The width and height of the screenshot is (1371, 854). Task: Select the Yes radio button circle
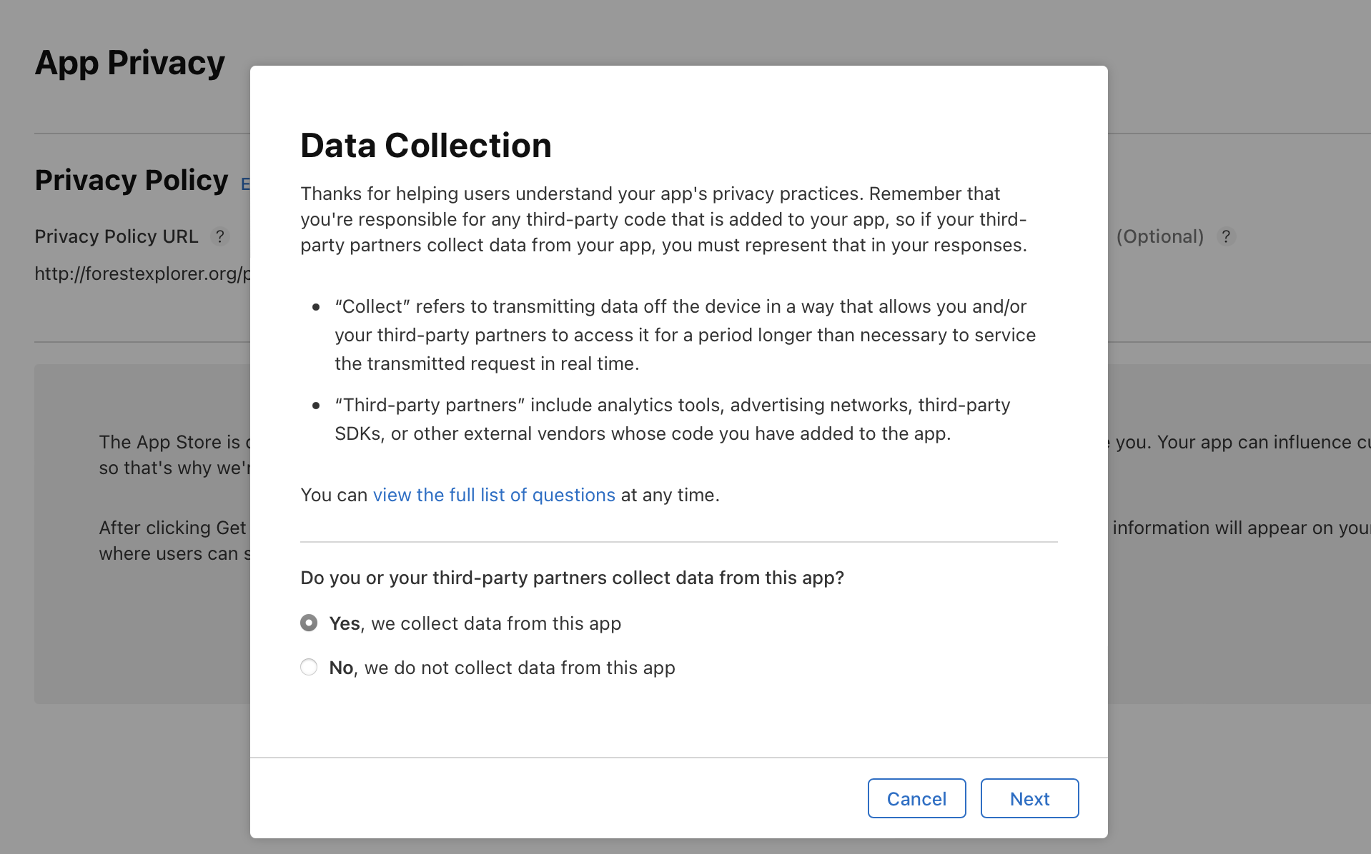[x=309, y=623]
